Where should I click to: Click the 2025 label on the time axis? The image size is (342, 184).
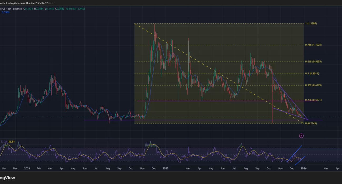click(x=165, y=168)
